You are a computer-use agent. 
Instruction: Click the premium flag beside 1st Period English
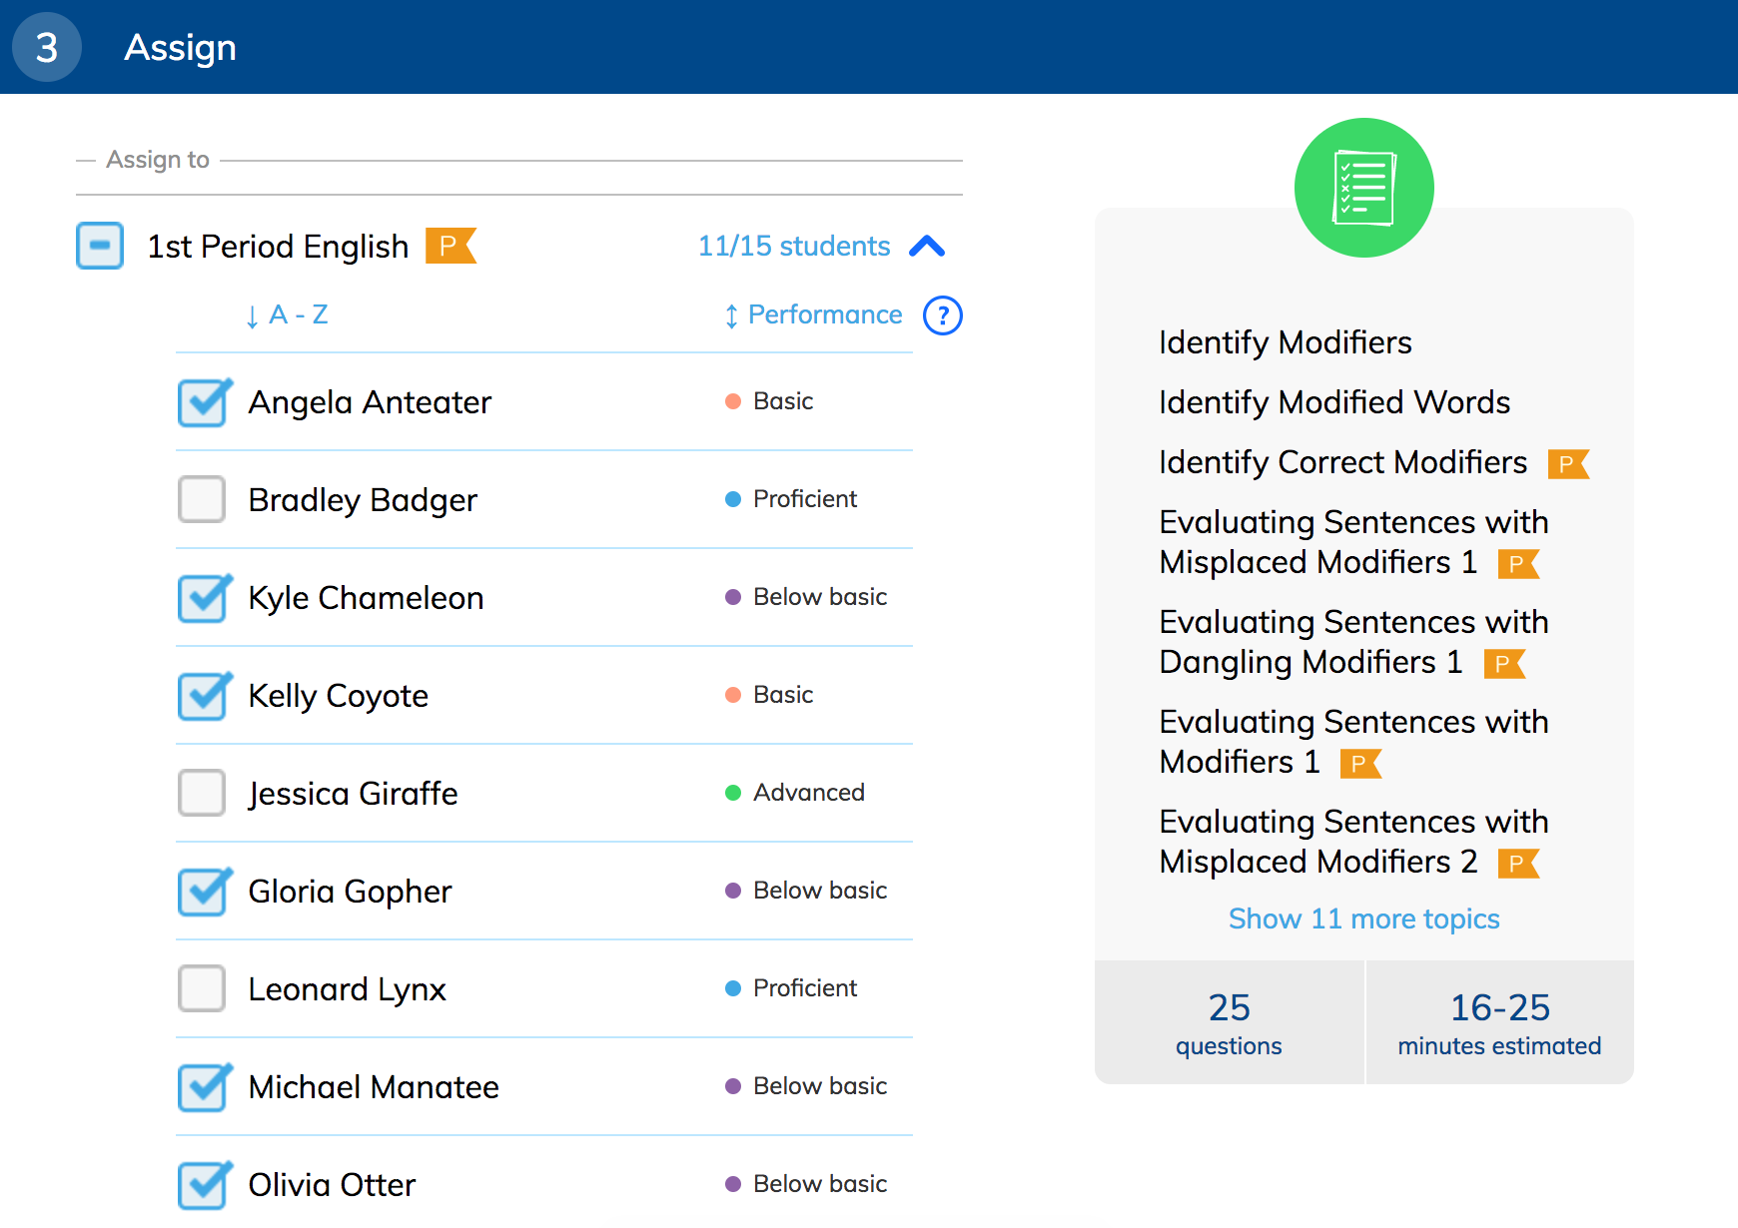point(450,246)
